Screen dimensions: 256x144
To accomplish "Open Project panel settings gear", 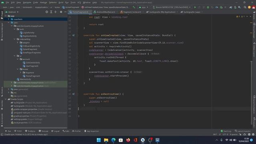I will 61,12.
